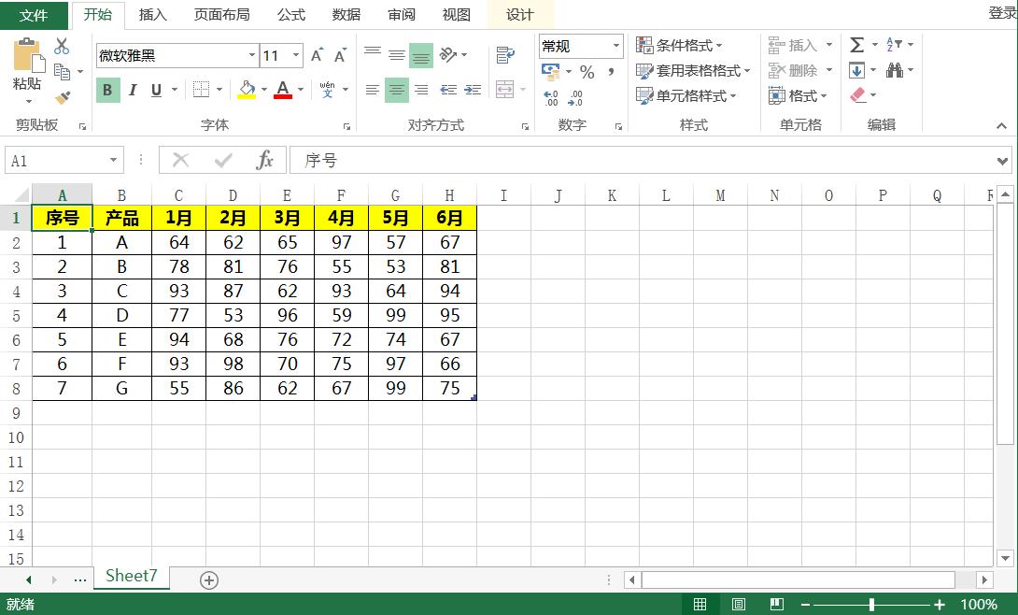
Task: Open the 数据 ribbon tab
Action: pyautogui.click(x=346, y=15)
